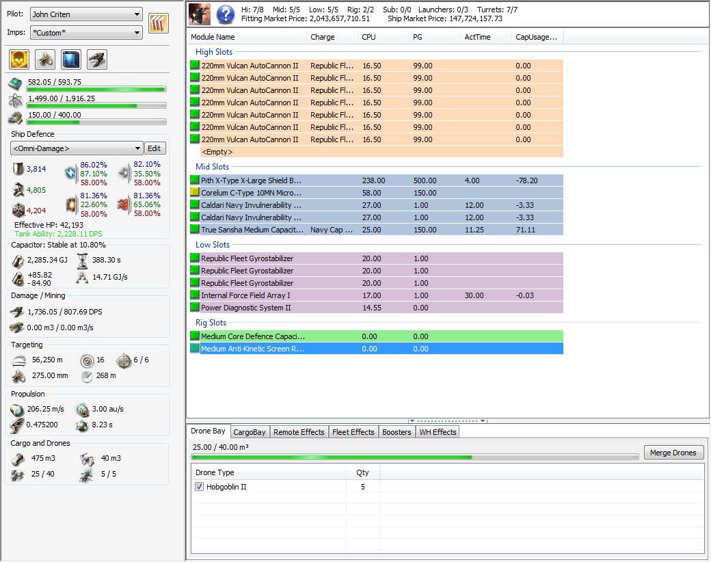Click the CPU chip icon by 582.05 / 593.75
711x562 pixels.
point(16,83)
